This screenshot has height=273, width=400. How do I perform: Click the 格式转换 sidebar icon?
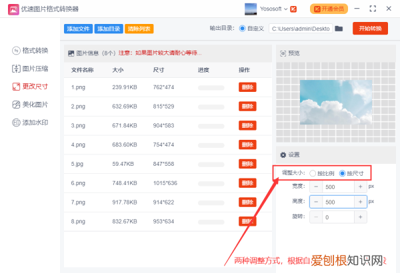[x=16, y=51]
